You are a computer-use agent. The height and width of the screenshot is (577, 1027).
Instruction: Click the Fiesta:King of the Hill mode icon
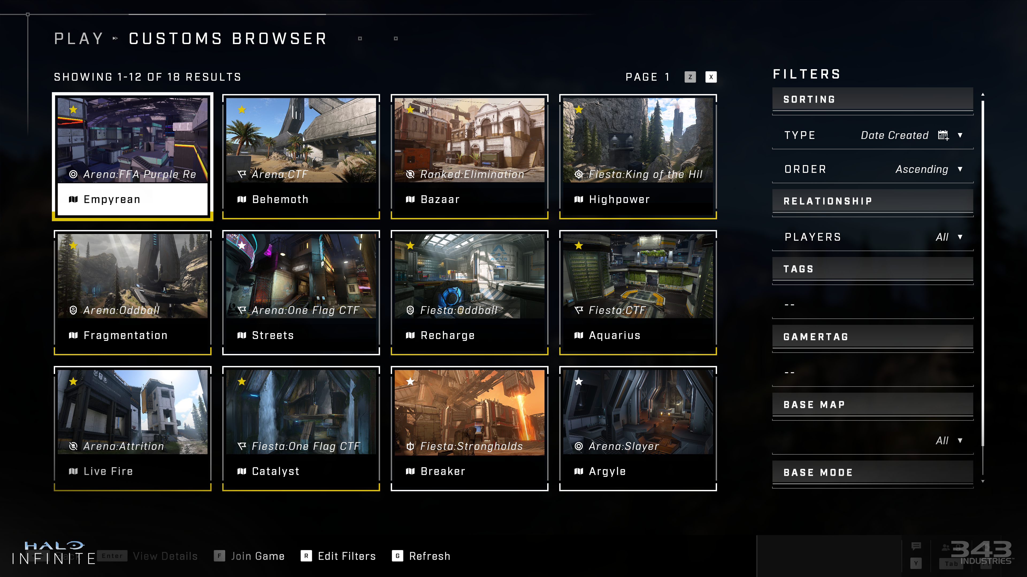578,174
